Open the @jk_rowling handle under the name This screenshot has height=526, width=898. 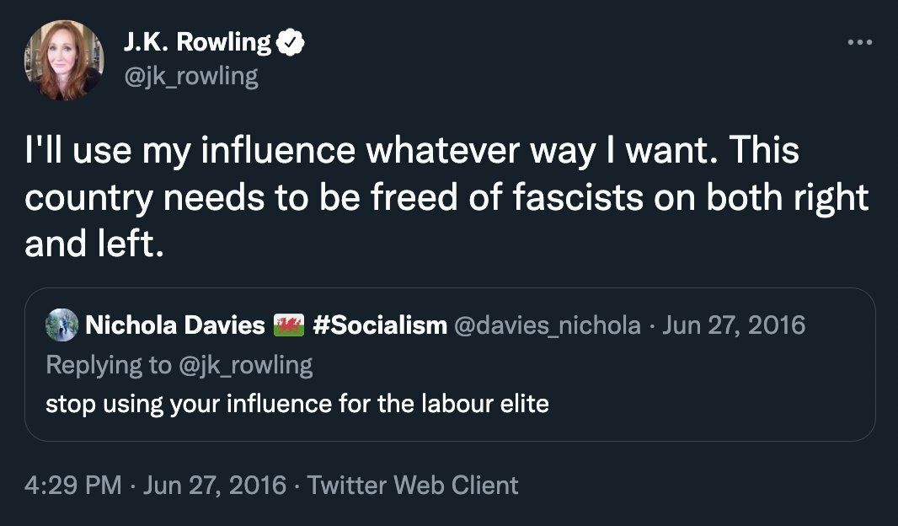click(x=190, y=77)
